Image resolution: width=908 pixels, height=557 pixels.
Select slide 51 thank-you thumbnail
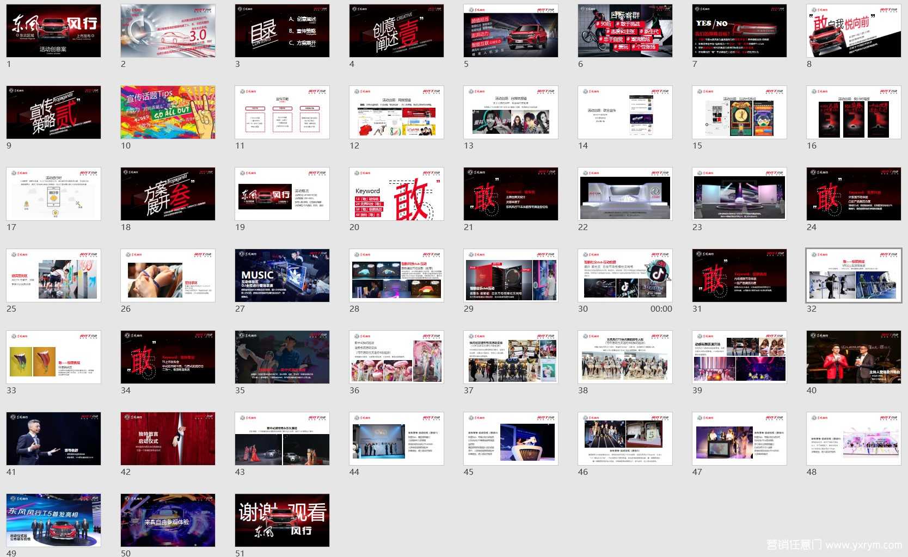282,520
